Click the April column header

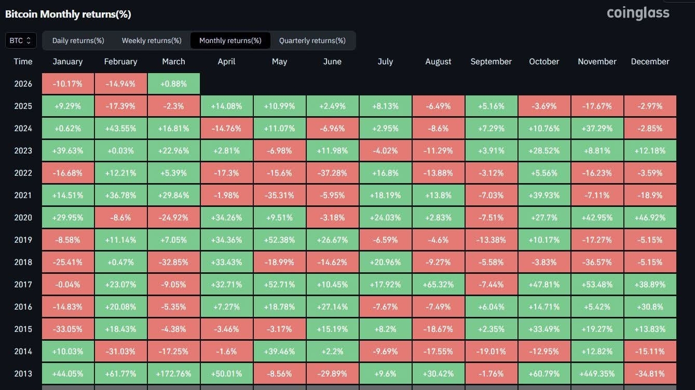click(x=226, y=61)
